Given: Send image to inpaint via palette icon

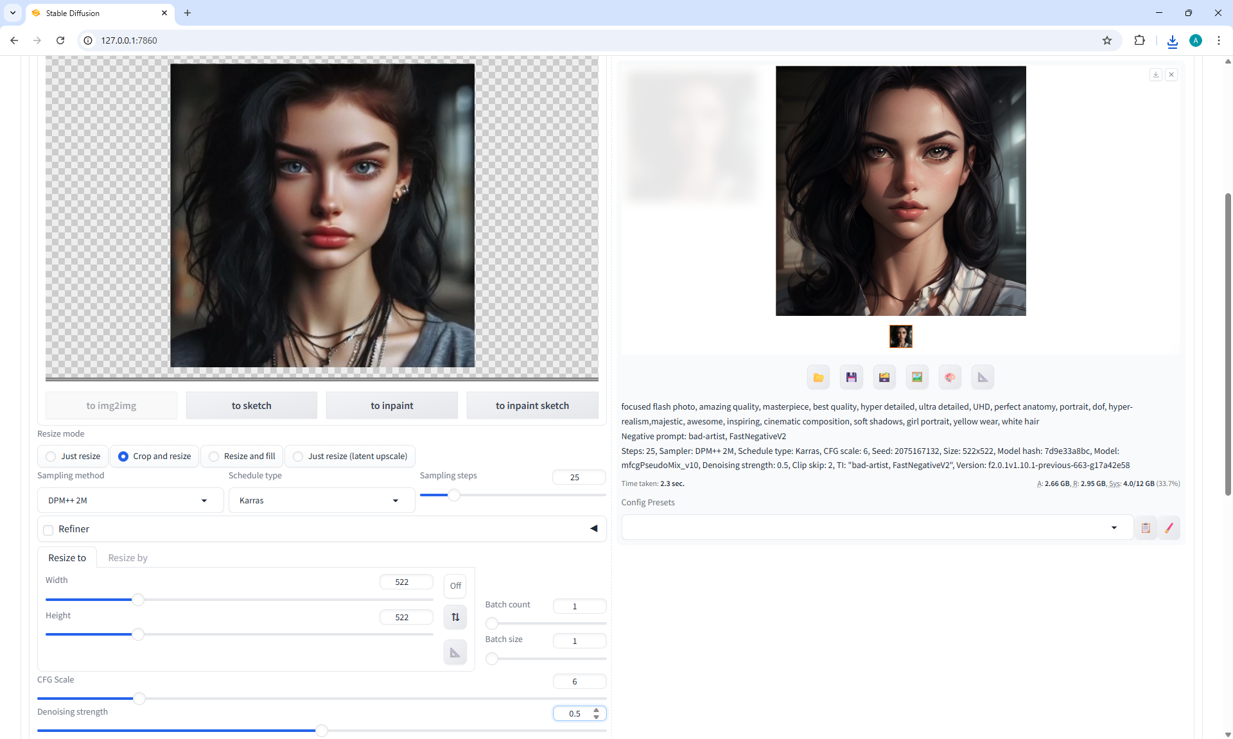Looking at the screenshot, I should (950, 378).
